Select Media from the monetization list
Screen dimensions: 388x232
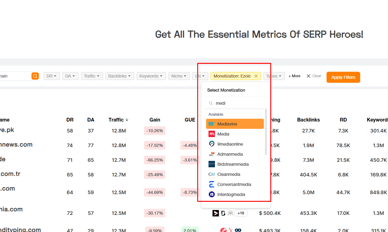point(235,134)
